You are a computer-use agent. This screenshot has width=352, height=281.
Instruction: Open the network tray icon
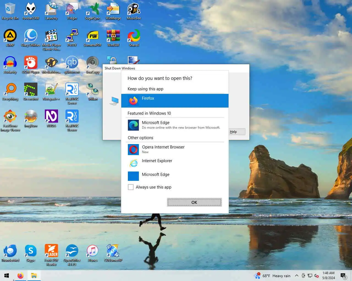(x=310, y=276)
